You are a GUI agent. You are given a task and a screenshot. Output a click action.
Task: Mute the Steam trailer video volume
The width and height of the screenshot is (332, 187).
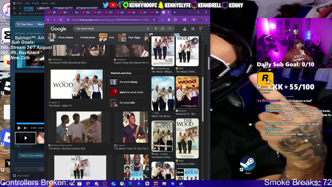tap(25, 128)
